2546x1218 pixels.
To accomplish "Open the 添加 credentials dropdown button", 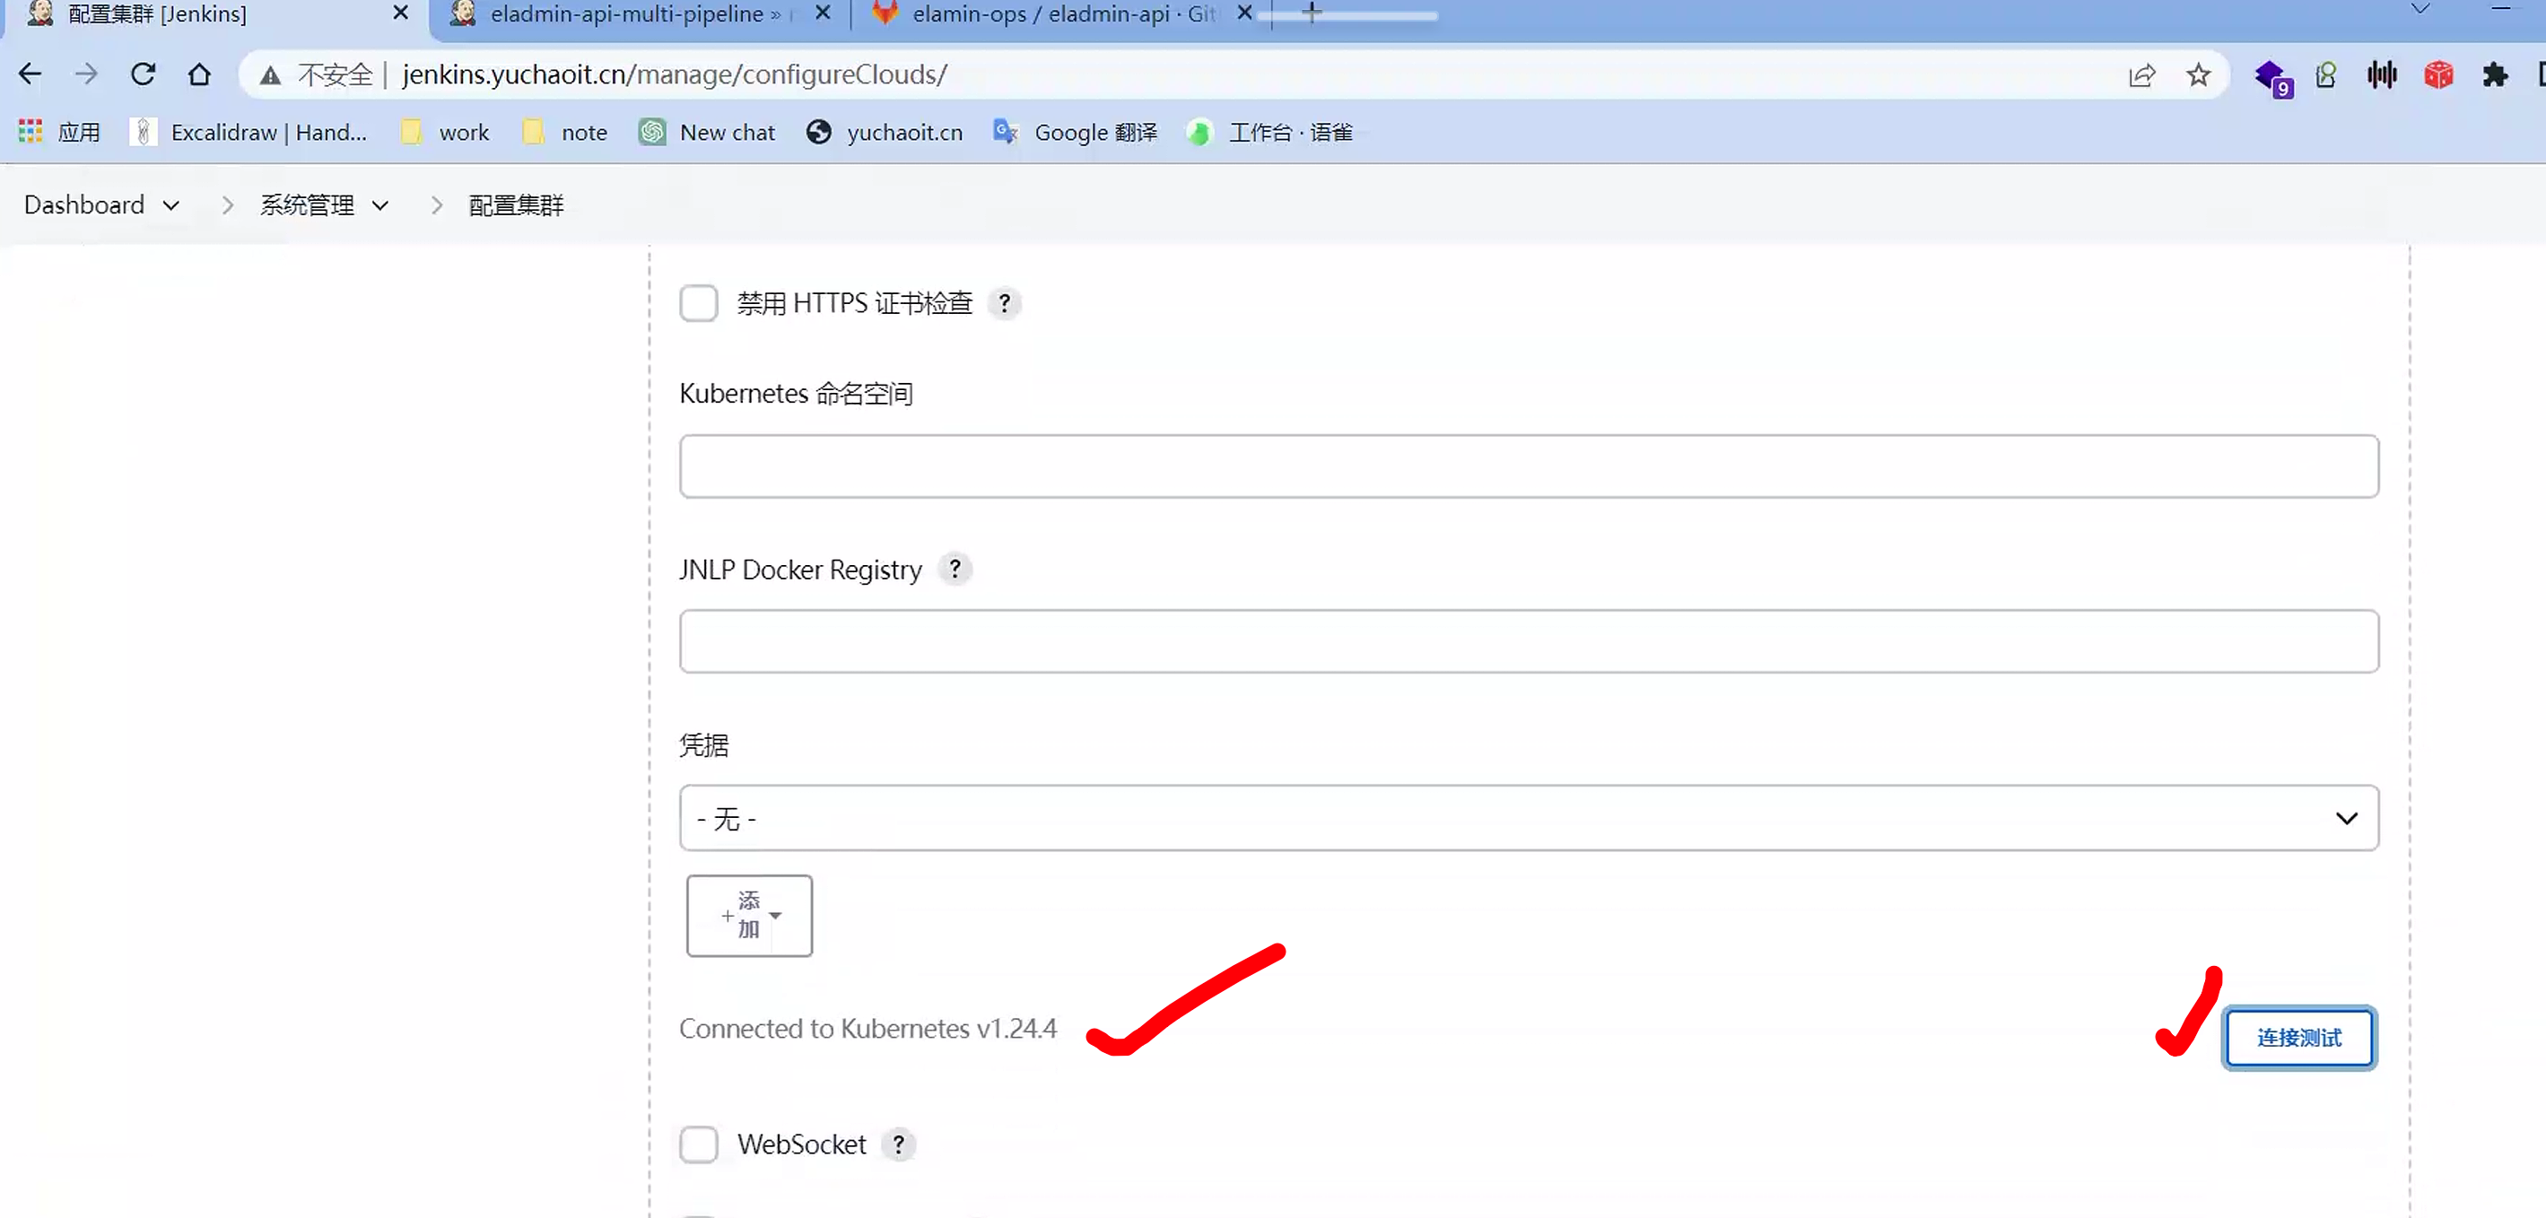I will (749, 915).
